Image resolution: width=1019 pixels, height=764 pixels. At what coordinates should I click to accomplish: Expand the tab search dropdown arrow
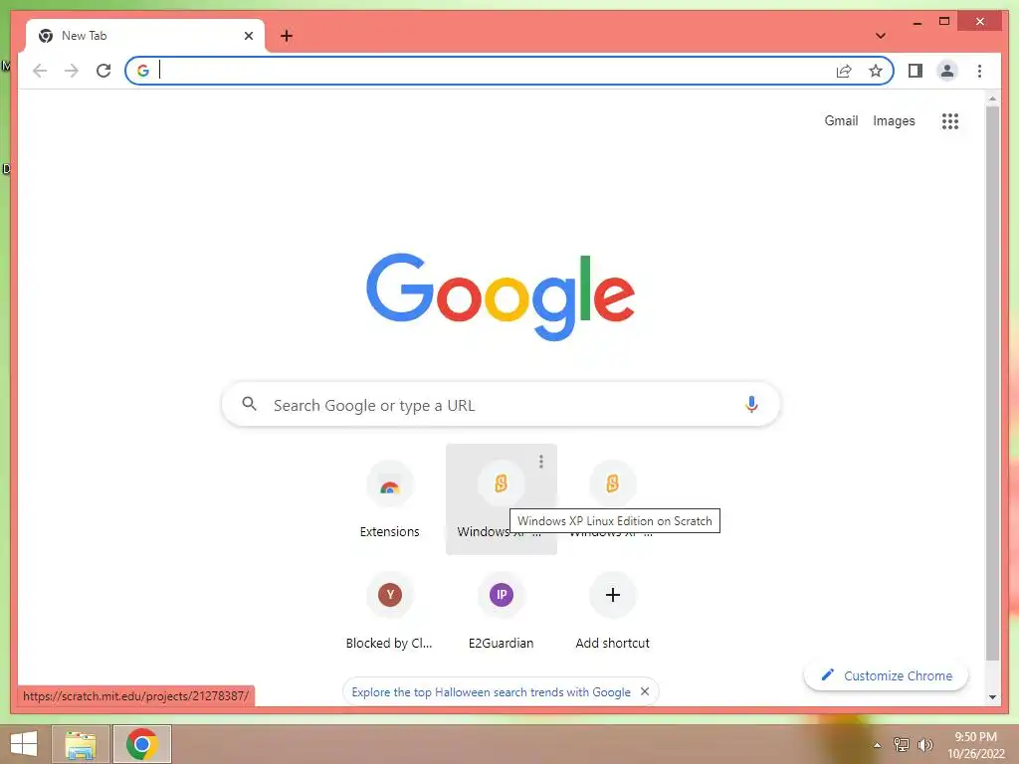881,36
